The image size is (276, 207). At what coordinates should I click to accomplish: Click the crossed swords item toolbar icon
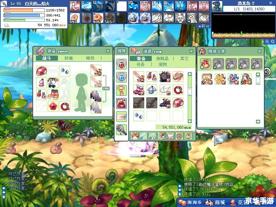point(161,136)
